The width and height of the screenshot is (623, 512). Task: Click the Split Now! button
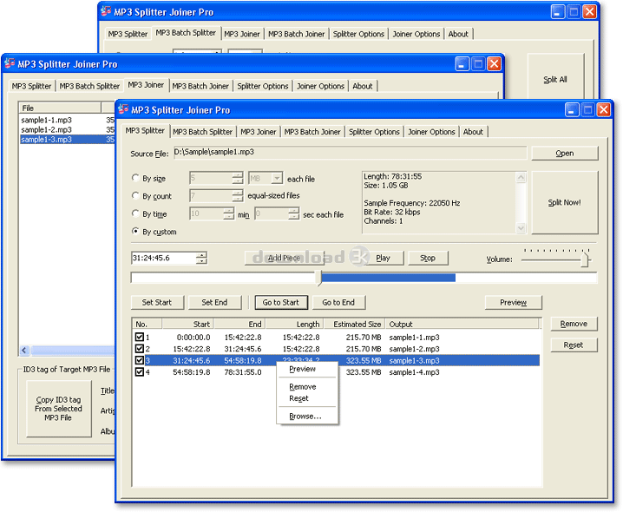point(565,202)
